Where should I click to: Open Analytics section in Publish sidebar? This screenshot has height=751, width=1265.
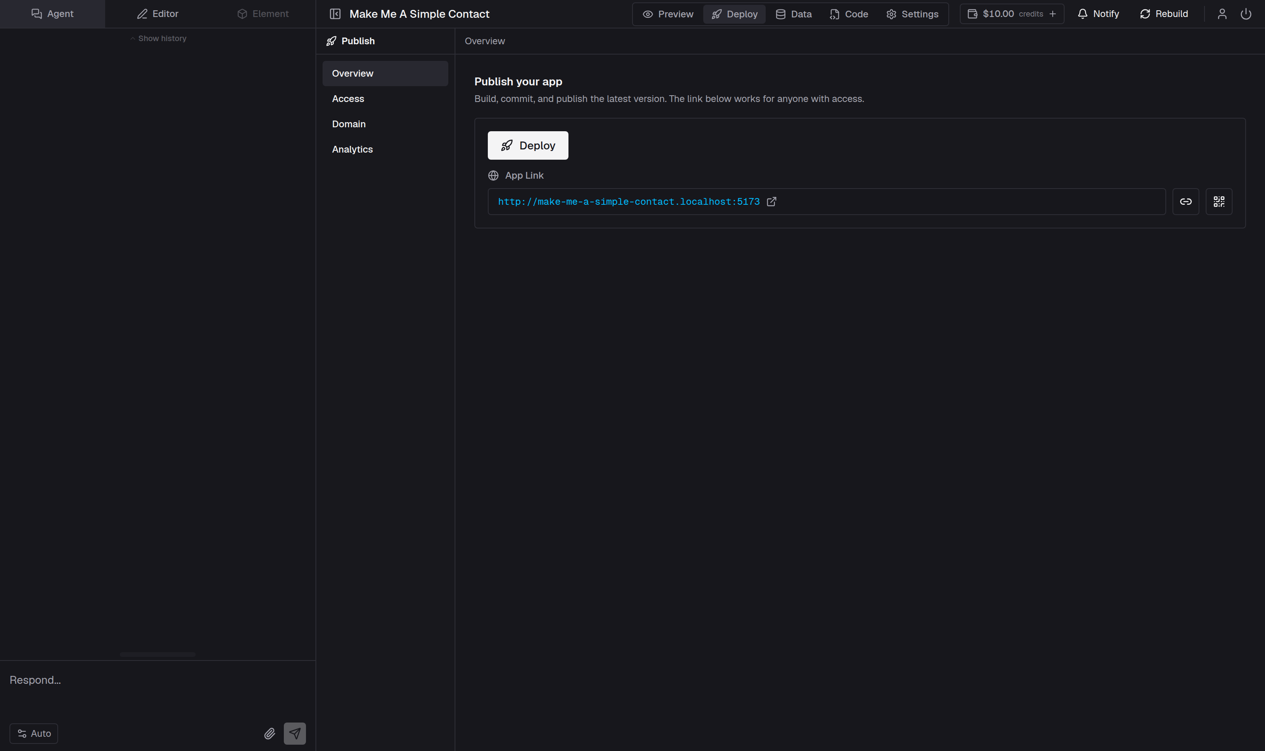tap(385, 149)
